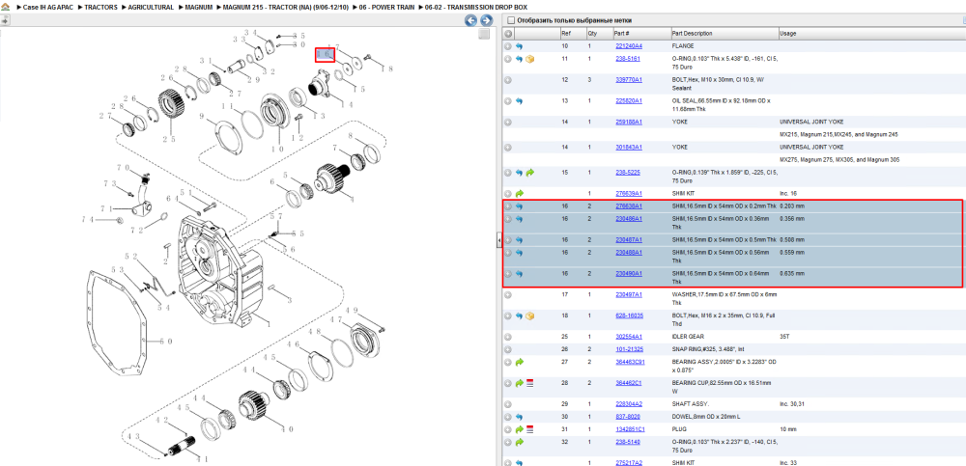Collapse the parts list using the splitter arrow
Viewport: 966px width, 466px height.
[499, 240]
